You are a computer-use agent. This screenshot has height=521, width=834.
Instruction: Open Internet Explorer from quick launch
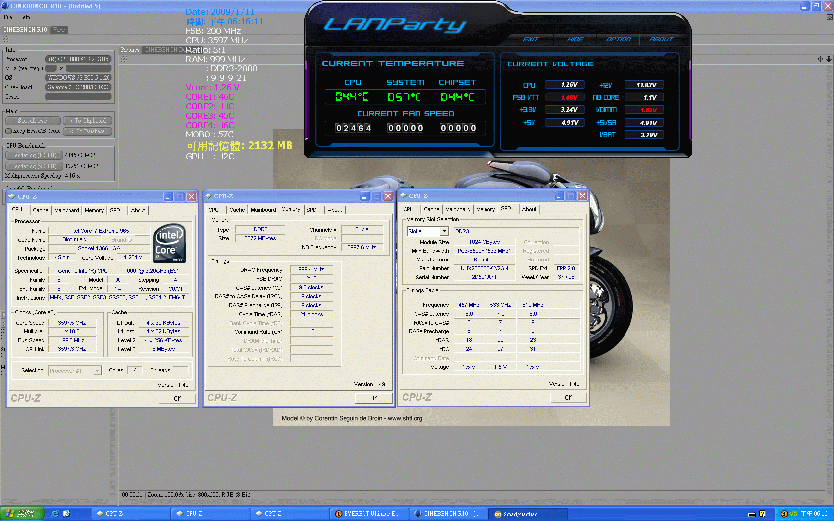55,514
